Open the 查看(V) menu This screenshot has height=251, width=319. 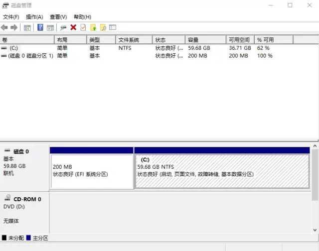pos(58,17)
